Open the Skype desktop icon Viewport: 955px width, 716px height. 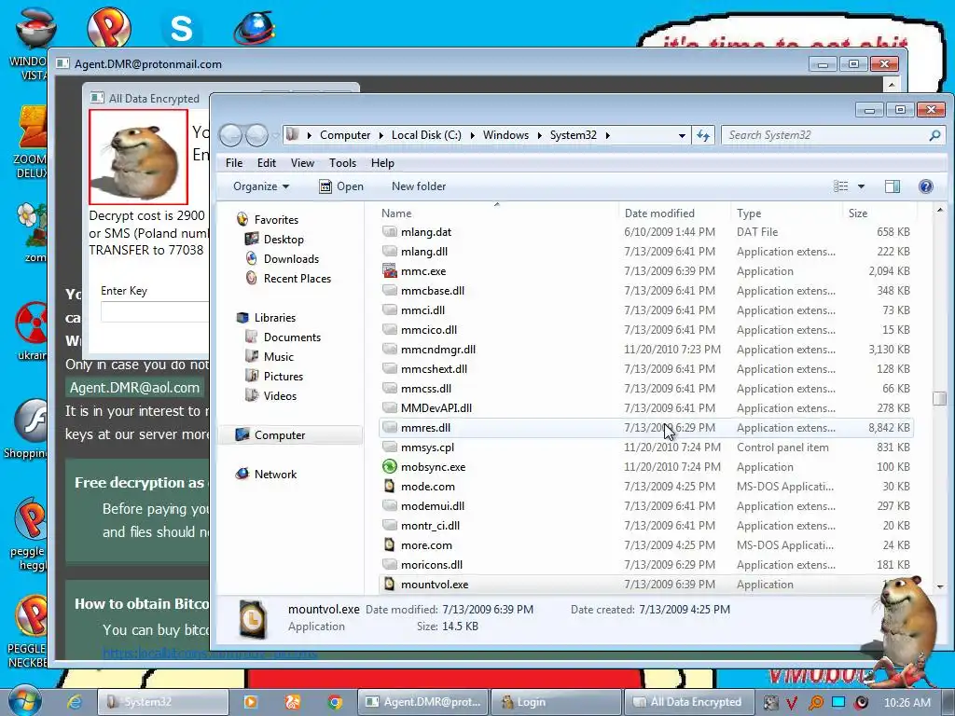(182, 28)
